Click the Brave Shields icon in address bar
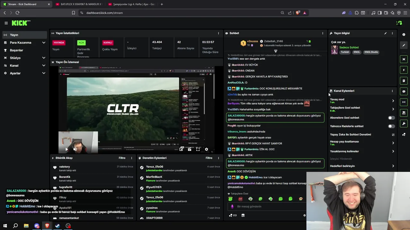 [x=298, y=13]
